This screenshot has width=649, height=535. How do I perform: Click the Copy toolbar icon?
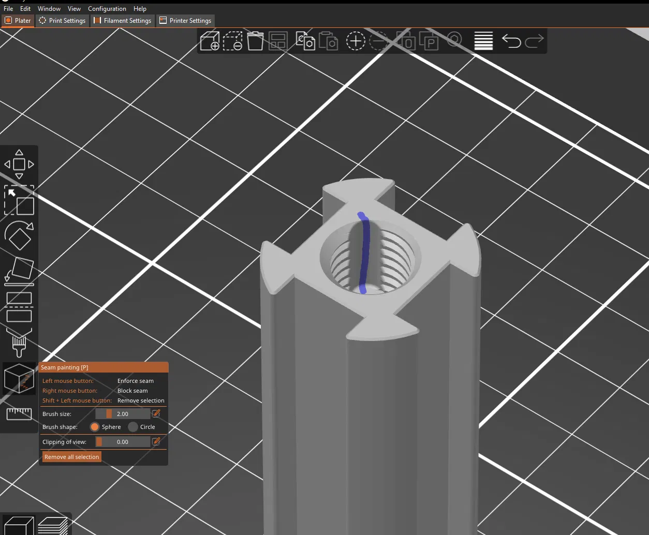click(x=305, y=41)
